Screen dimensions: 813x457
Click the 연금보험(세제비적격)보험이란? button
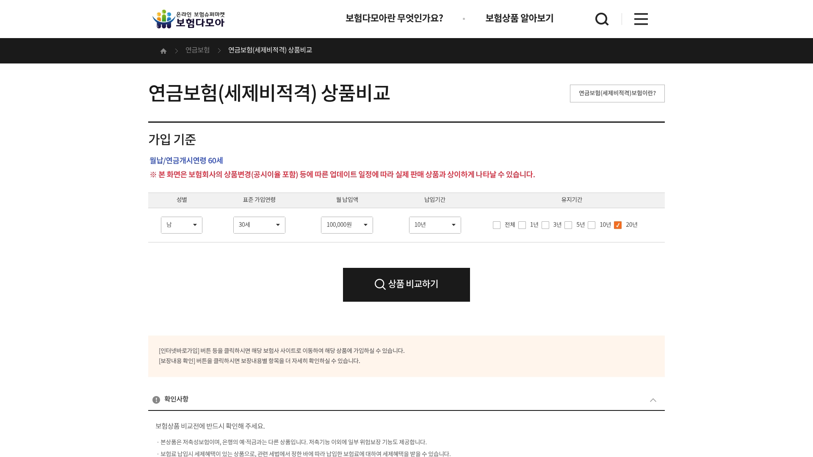click(617, 93)
